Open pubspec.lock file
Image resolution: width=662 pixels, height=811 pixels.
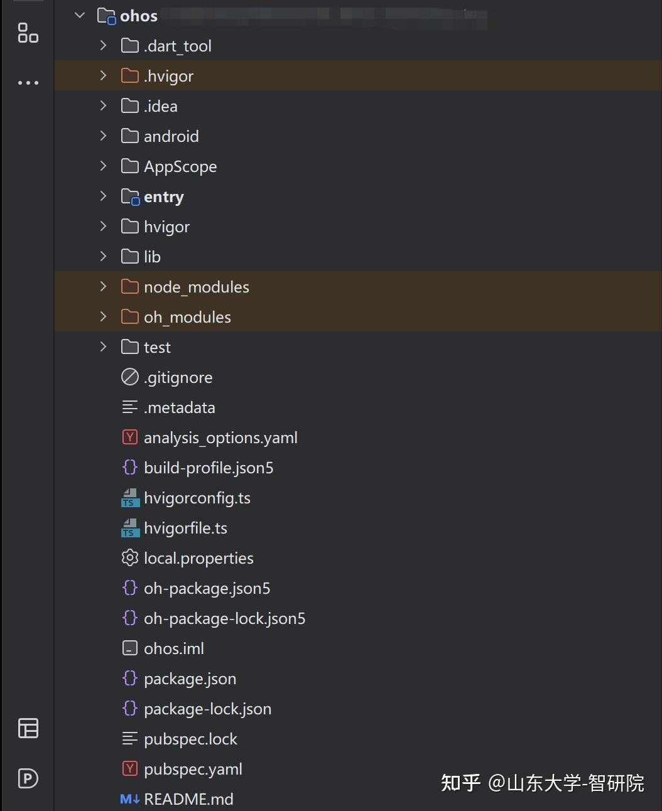191,739
